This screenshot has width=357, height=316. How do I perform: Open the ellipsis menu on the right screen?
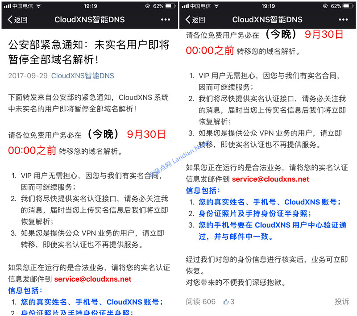click(344, 20)
